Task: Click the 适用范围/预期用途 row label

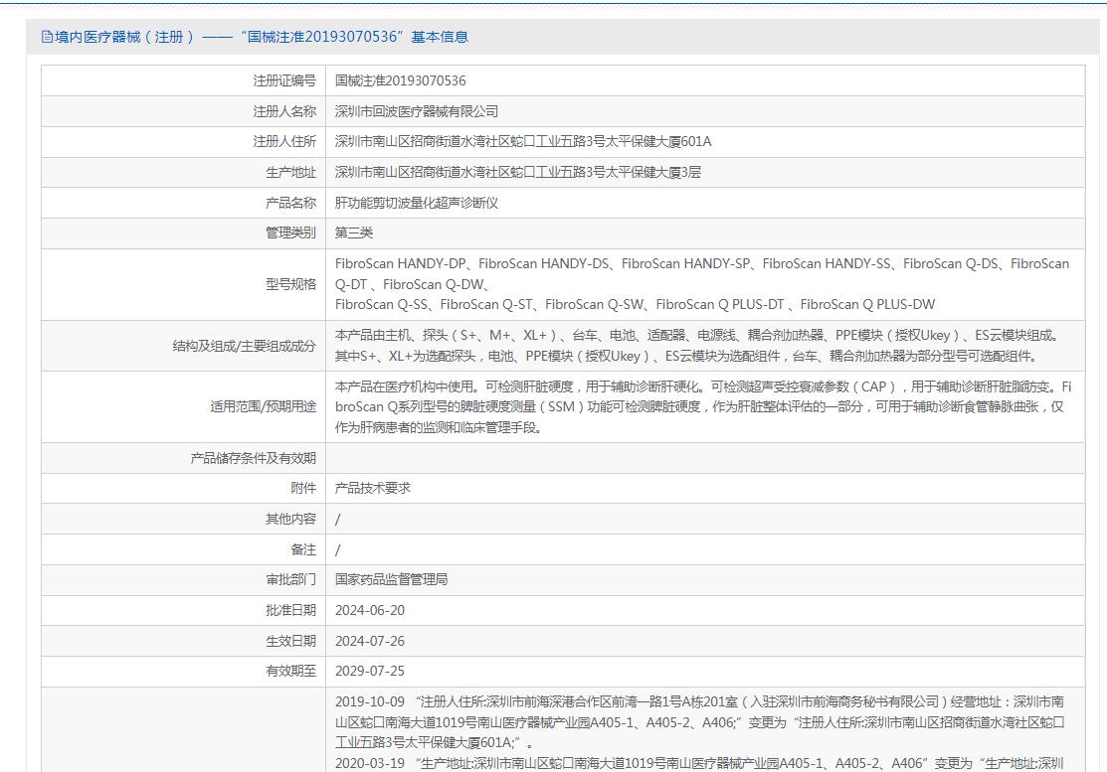Action: pos(263,406)
